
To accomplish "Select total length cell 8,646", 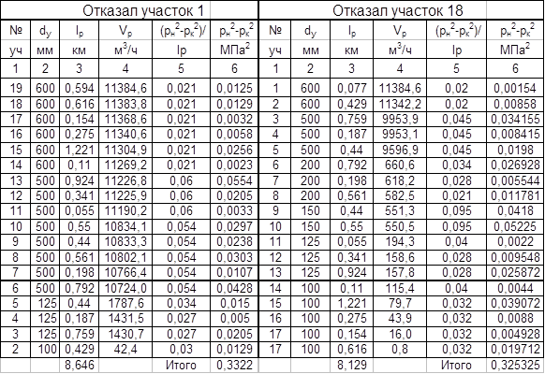I will [80, 366].
